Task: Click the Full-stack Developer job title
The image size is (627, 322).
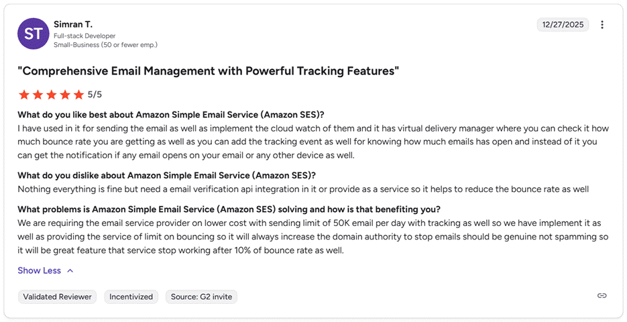Action: (x=84, y=36)
